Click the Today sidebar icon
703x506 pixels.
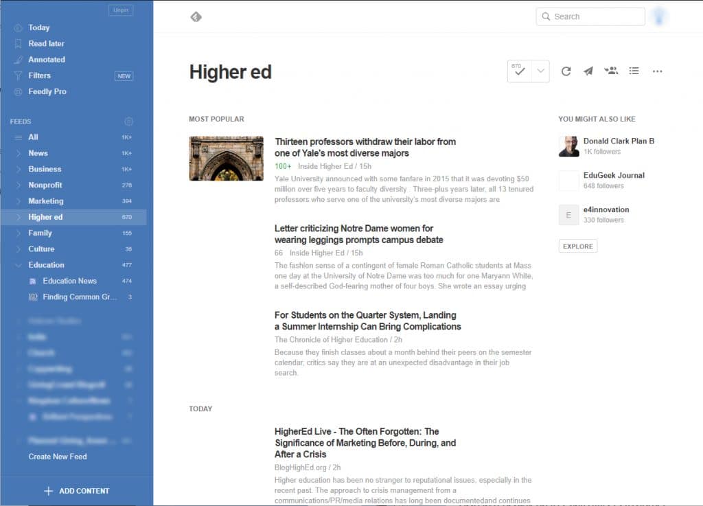click(18, 27)
